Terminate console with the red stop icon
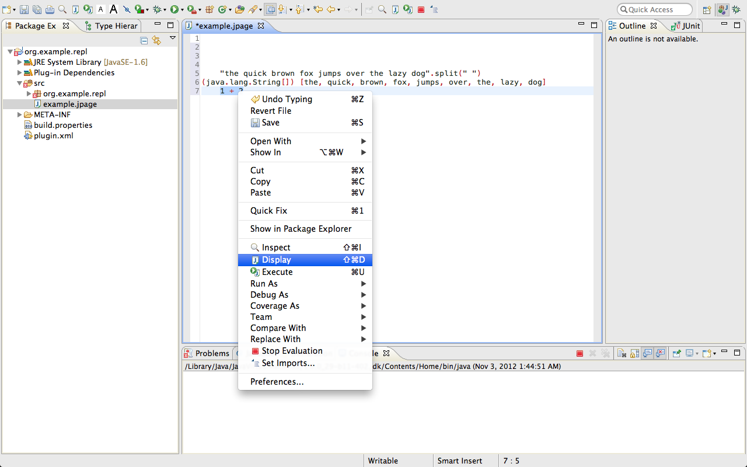747x467 pixels. point(580,353)
